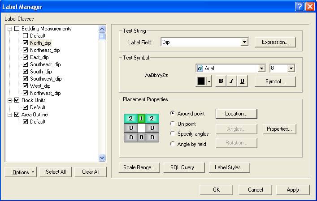The height and width of the screenshot is (201, 317).
Task: Open the font size dropdown
Action: tap(291, 68)
